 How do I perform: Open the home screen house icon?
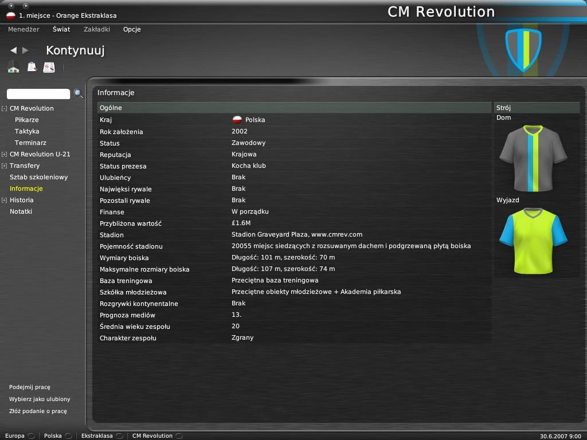pos(14,67)
